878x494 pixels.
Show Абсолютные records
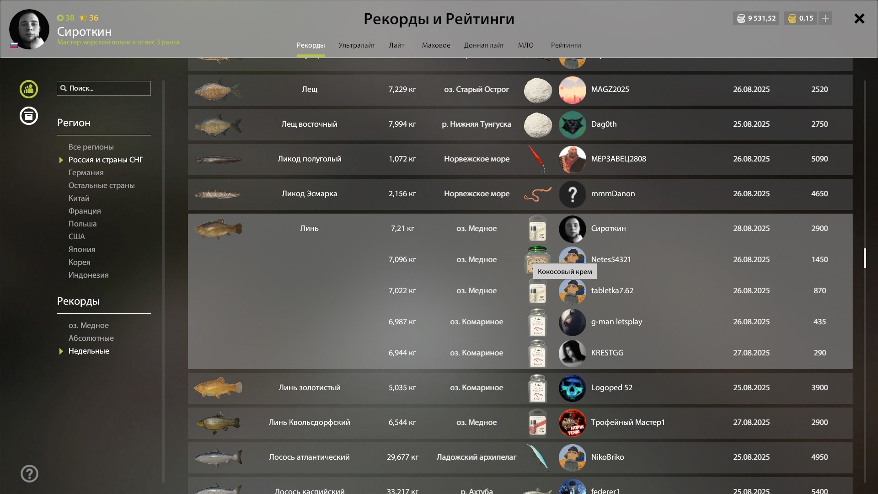point(91,338)
